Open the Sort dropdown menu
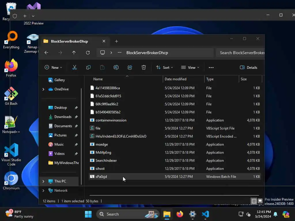The width and height of the screenshot is (295, 221). pos(164,67)
